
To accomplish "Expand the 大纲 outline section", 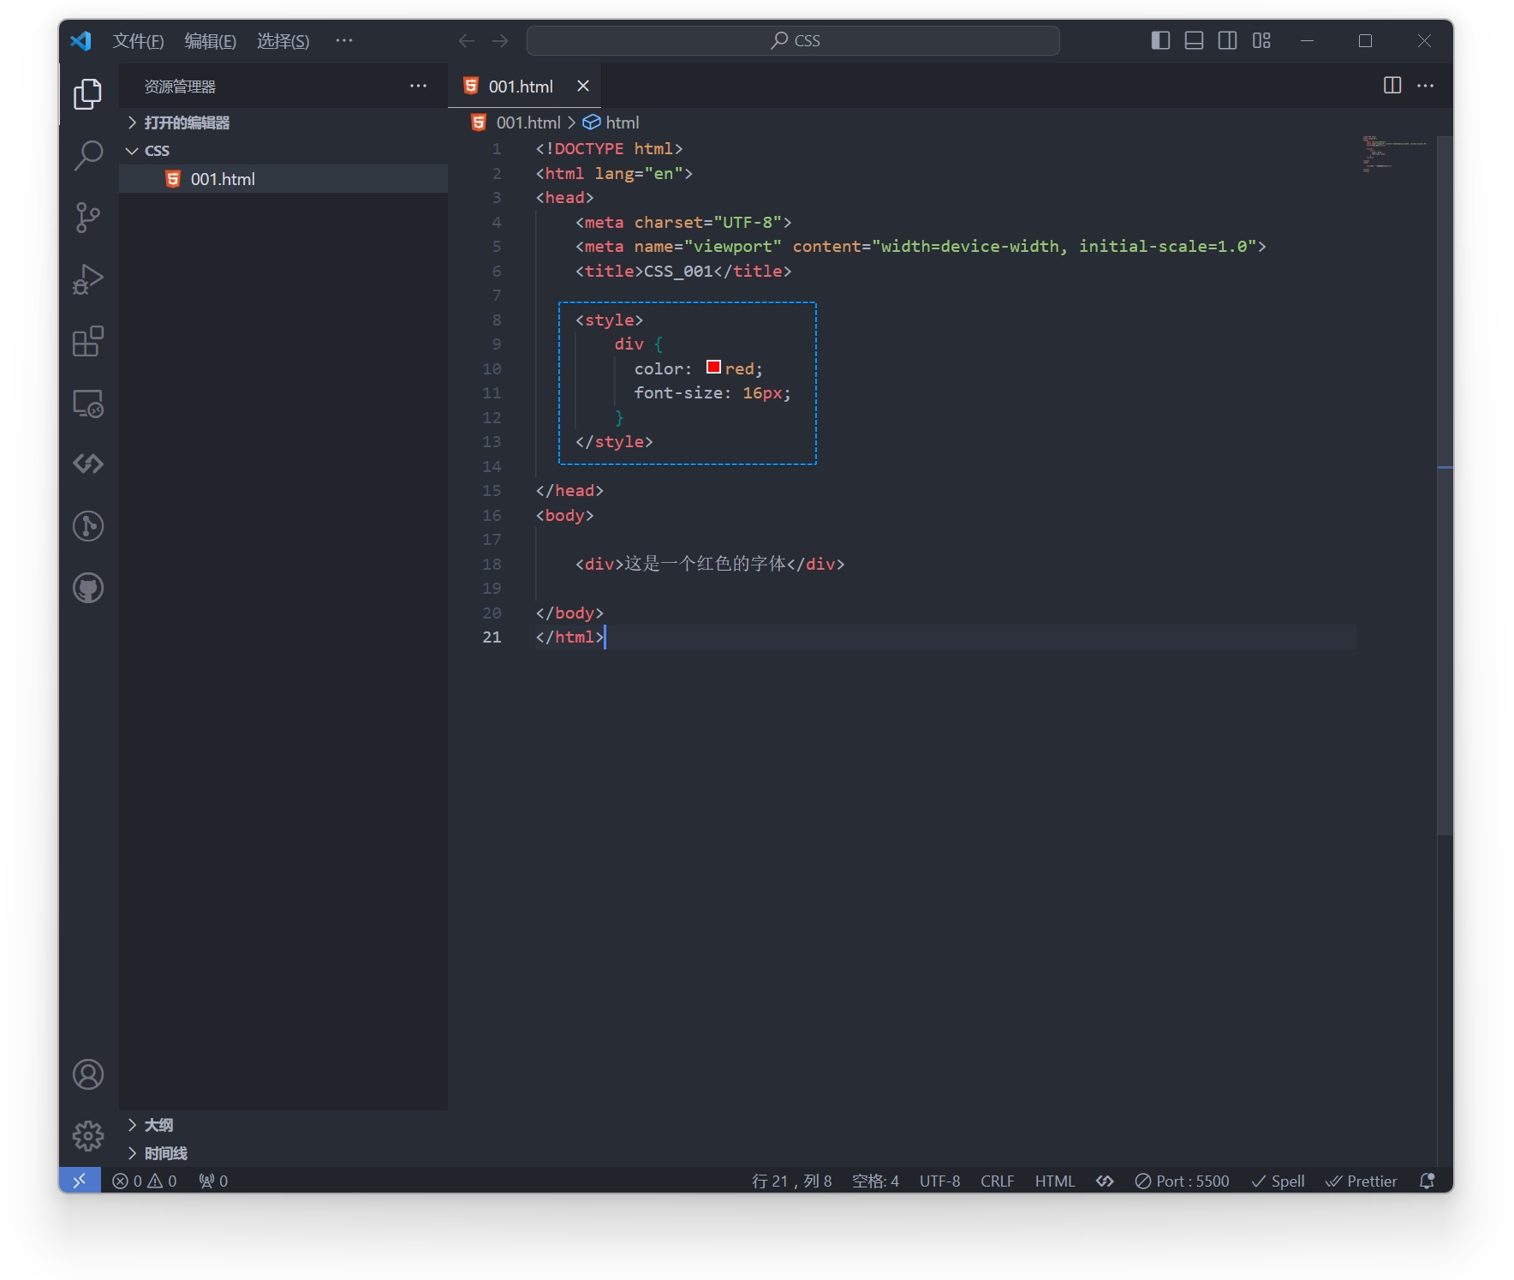I will pos(158,1125).
